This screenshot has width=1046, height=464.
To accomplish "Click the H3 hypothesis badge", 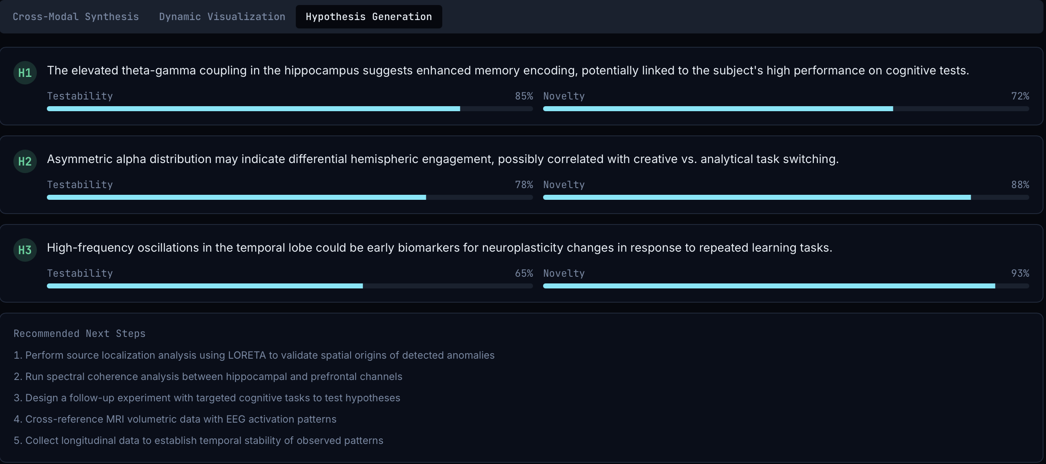I will click(x=25, y=250).
